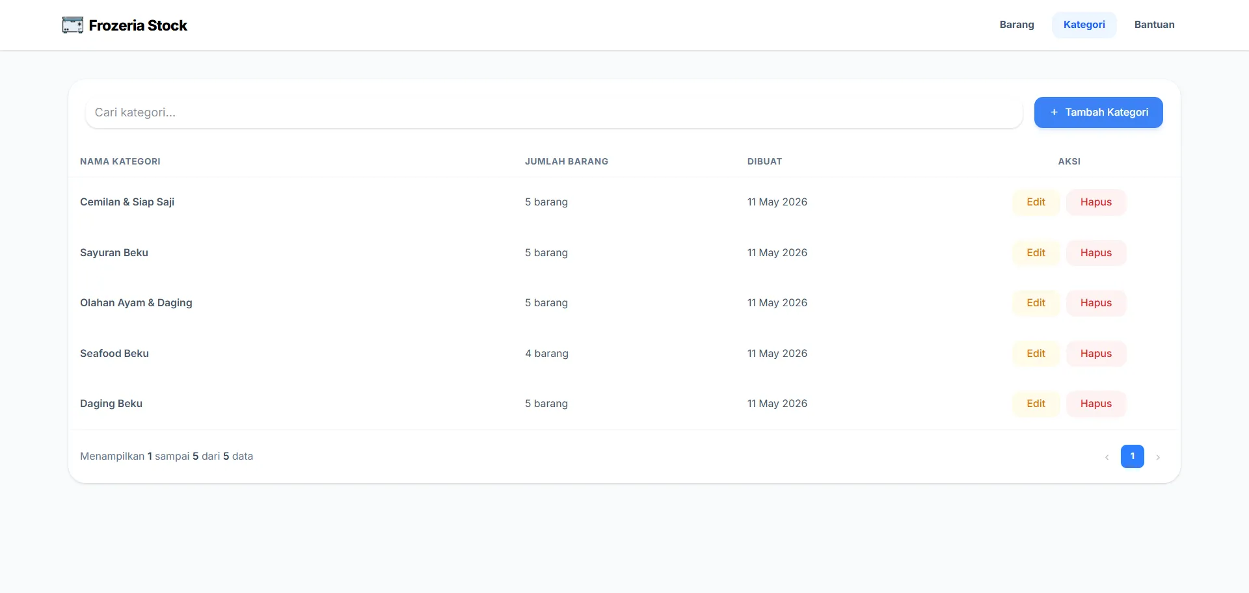Select pagination page 1
1249x593 pixels.
(x=1132, y=456)
